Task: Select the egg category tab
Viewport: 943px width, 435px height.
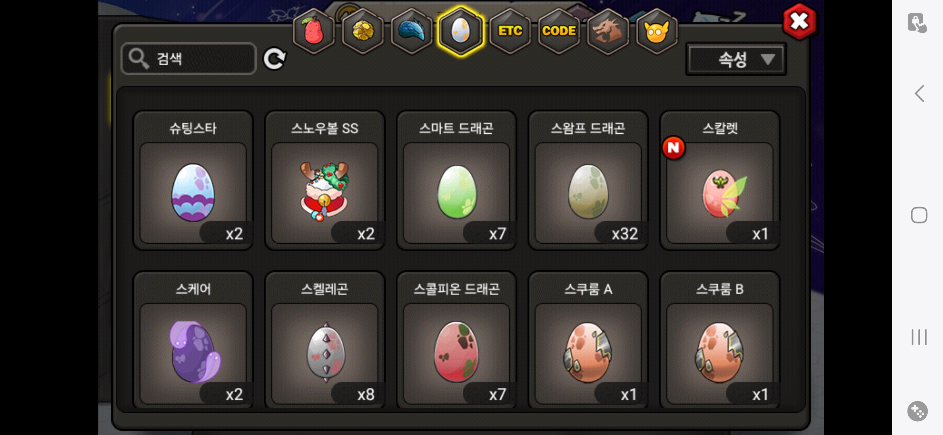Action: (461, 31)
